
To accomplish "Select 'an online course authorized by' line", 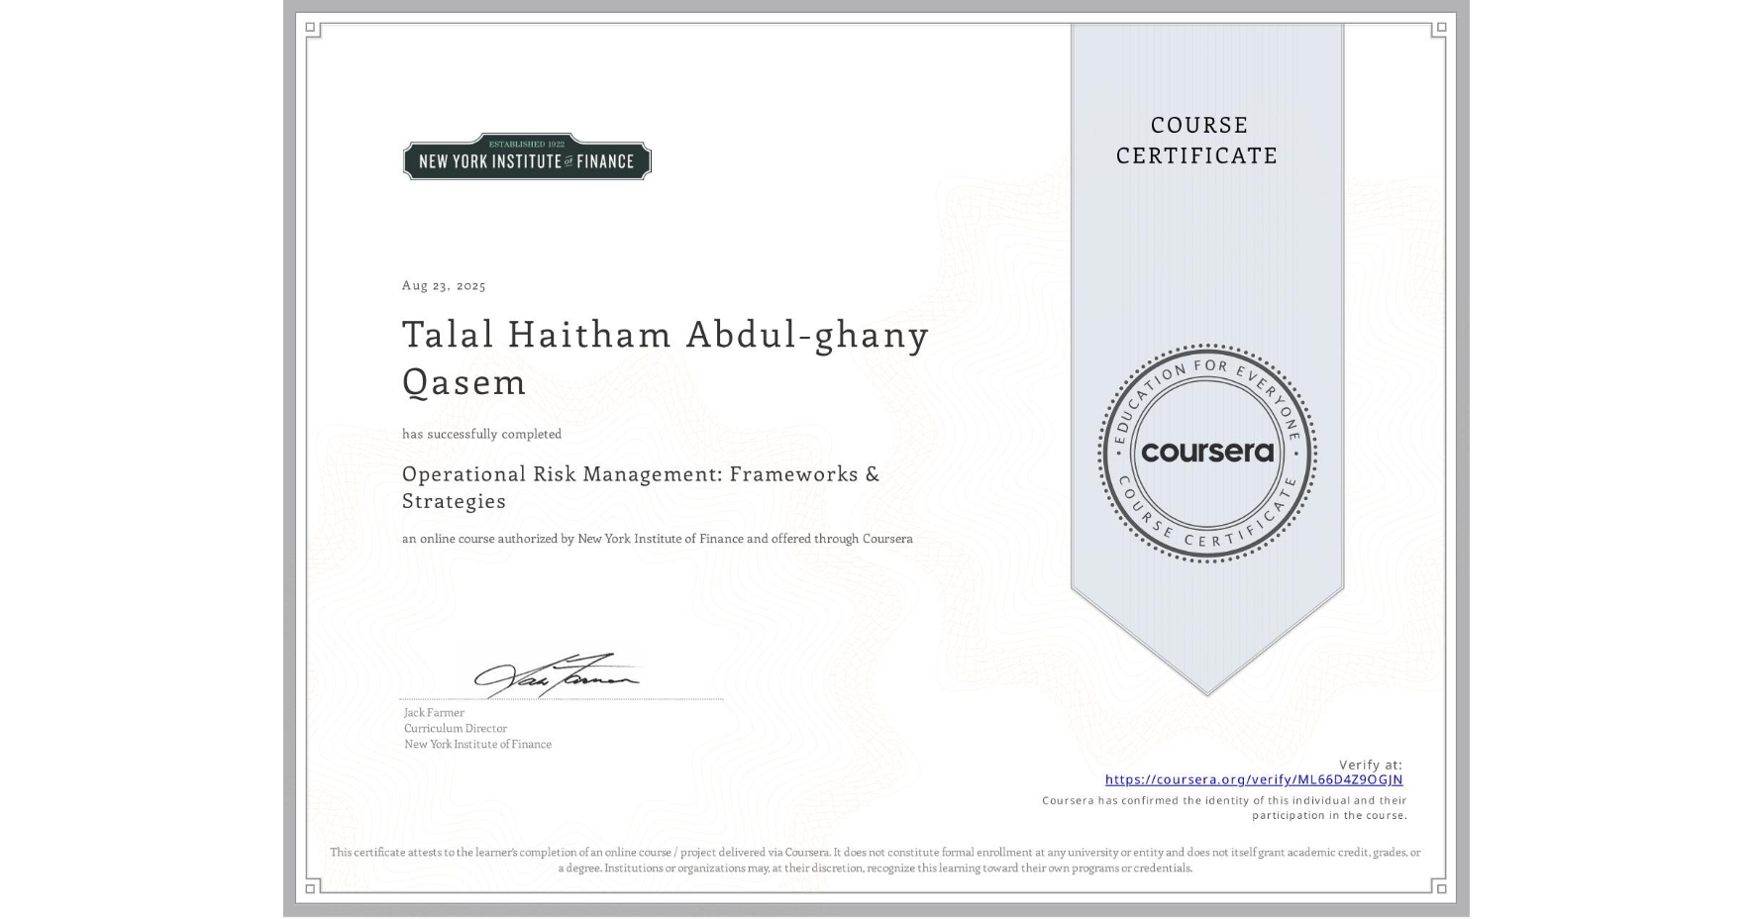I will [658, 539].
